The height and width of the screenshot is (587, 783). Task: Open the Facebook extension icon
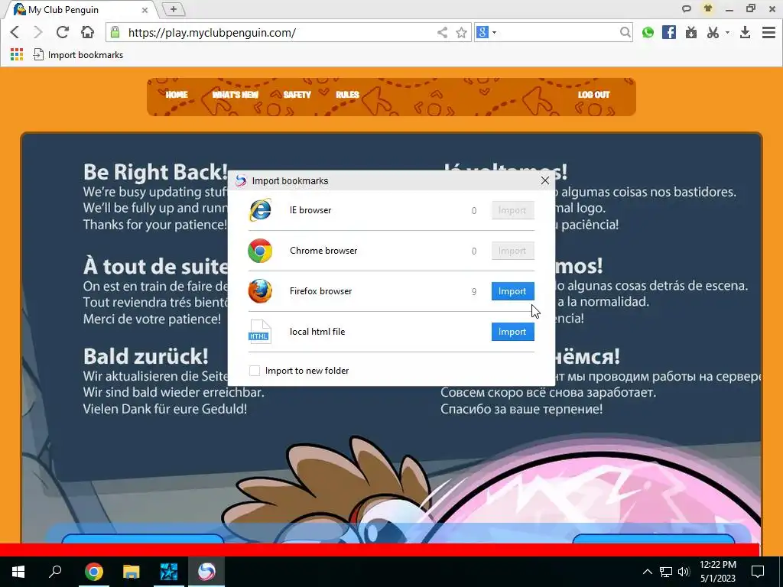[x=668, y=32]
